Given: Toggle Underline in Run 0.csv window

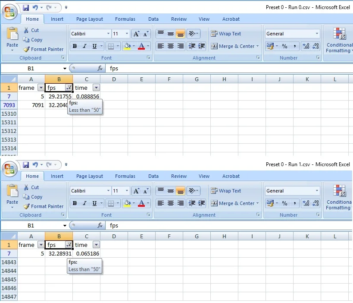Looking at the screenshot, I should coord(94,46).
